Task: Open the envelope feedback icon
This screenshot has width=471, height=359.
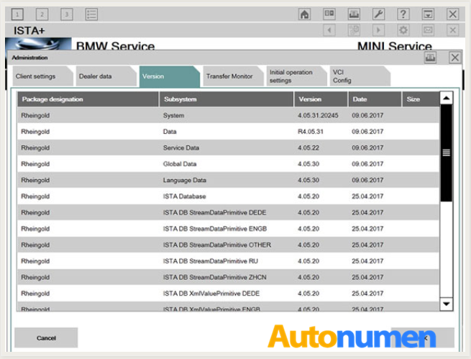Action: (428, 30)
